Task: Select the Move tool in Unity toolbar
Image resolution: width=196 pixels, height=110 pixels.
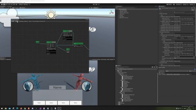Action: (4, 4)
